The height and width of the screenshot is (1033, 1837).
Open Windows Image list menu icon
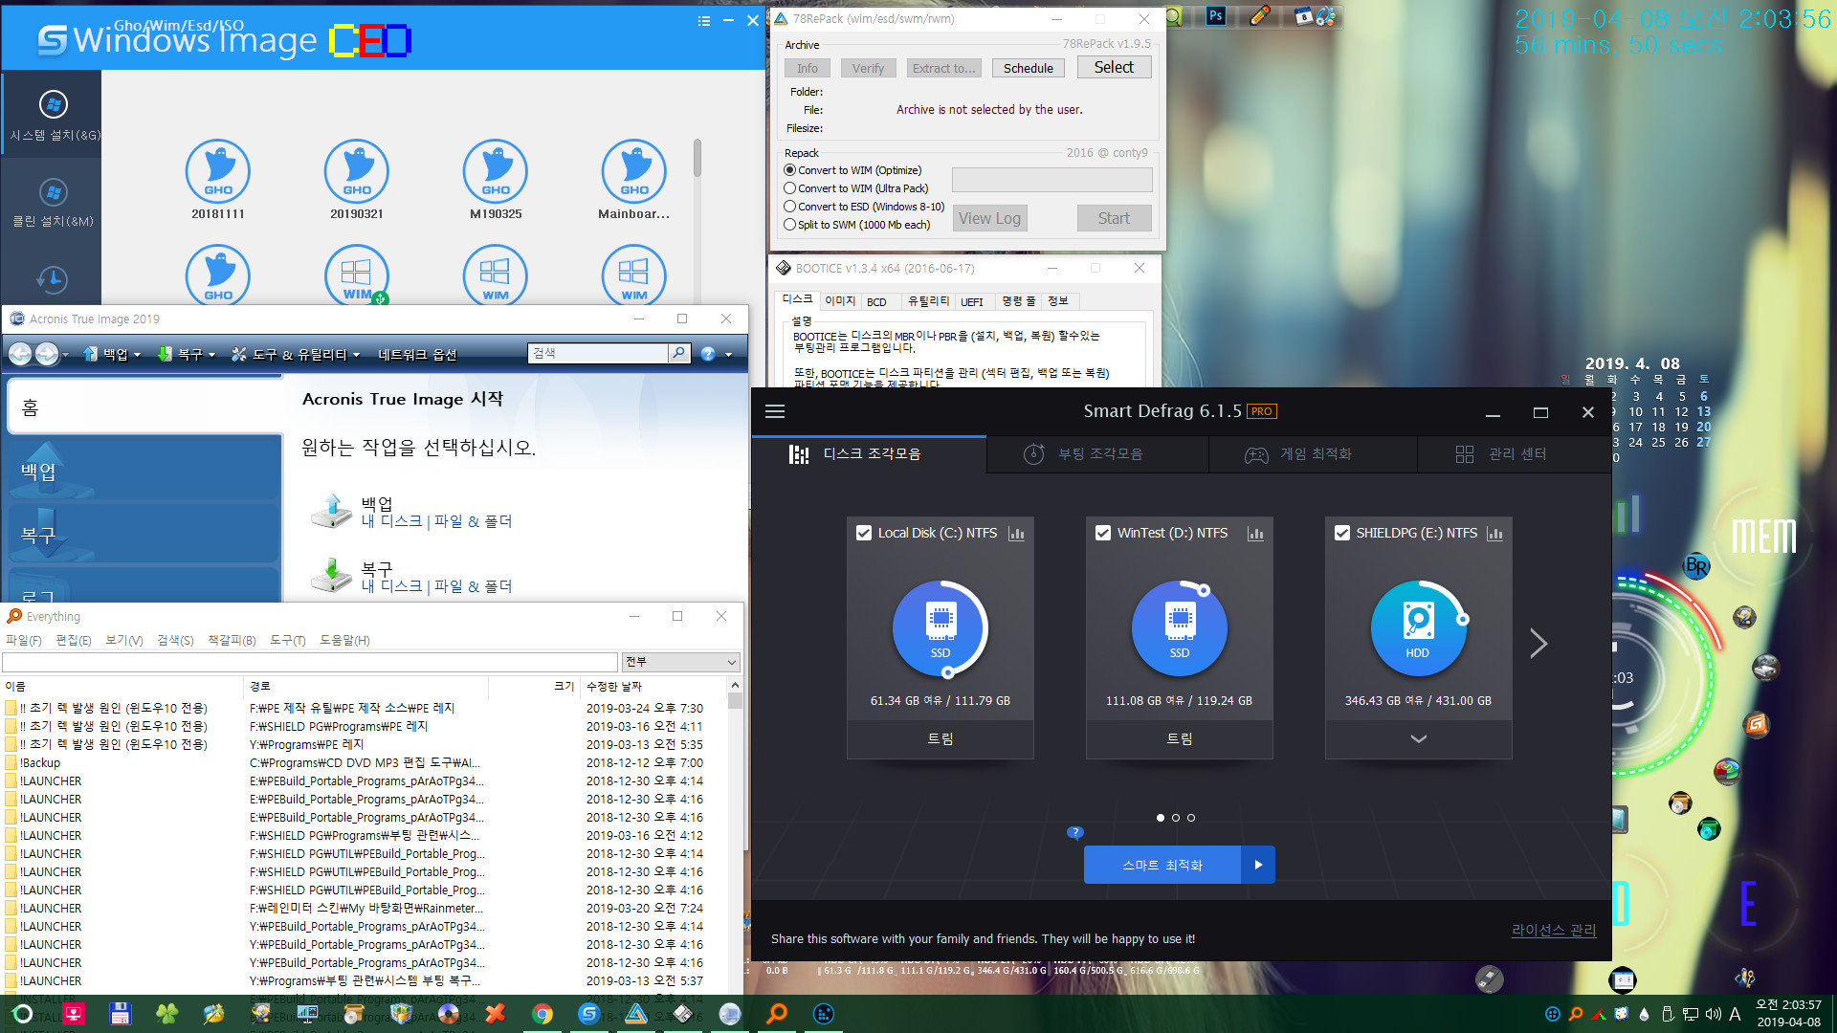[704, 20]
